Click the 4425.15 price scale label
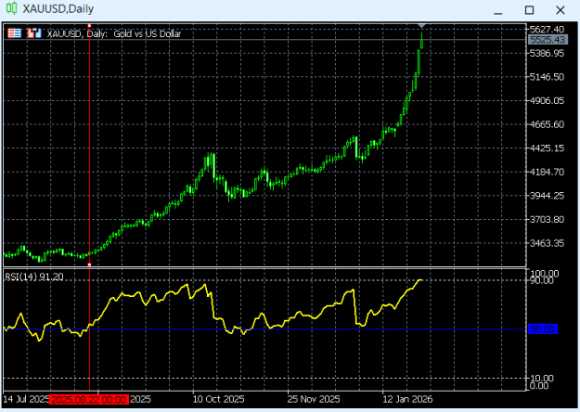The image size is (580, 412). pos(547,148)
